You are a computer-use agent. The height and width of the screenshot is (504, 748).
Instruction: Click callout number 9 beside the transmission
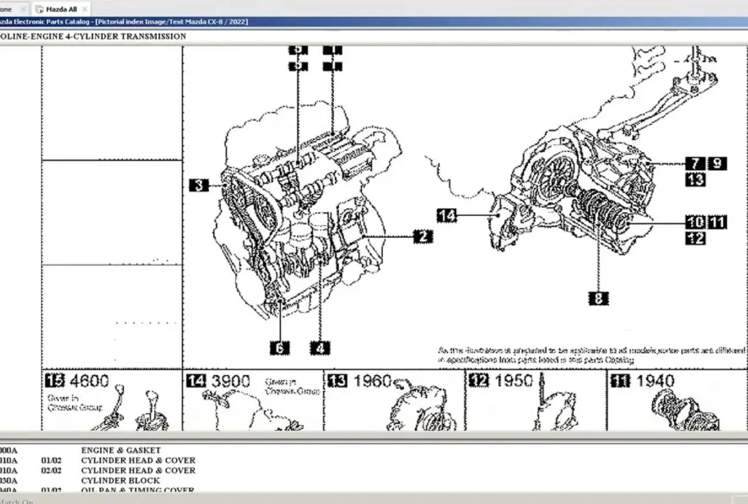pyautogui.click(x=717, y=164)
